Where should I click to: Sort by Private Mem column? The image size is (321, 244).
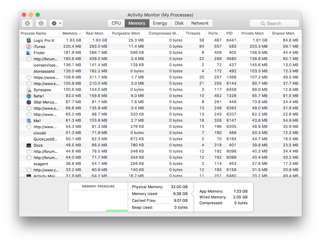(x=252, y=33)
